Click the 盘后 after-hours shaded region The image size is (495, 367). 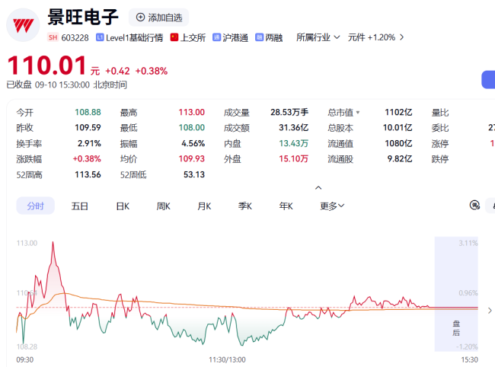pyautogui.click(x=456, y=294)
